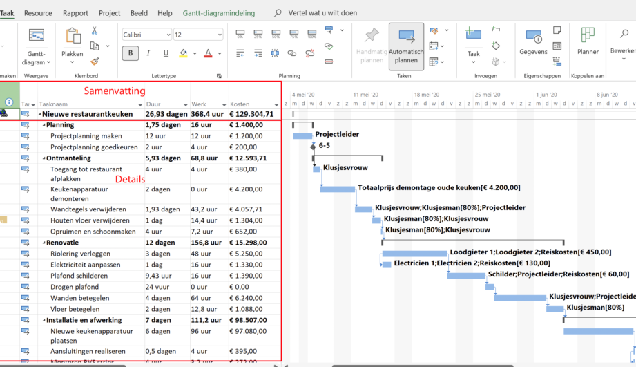Collapse the Renovatie summary task
The width and height of the screenshot is (636, 367).
point(44,243)
